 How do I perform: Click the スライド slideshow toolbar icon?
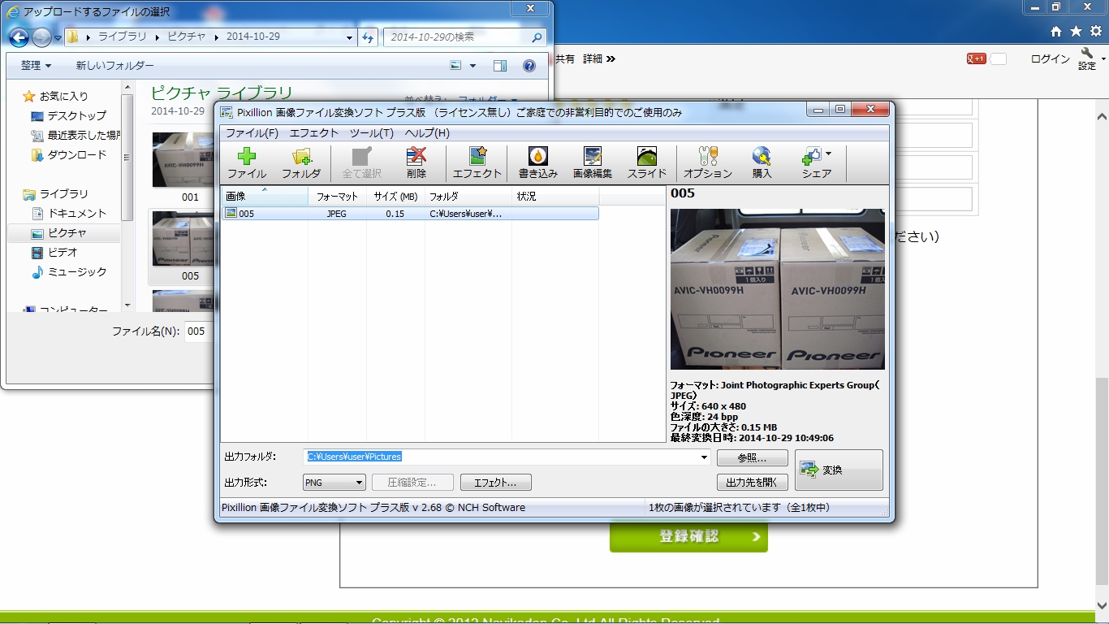tap(647, 163)
